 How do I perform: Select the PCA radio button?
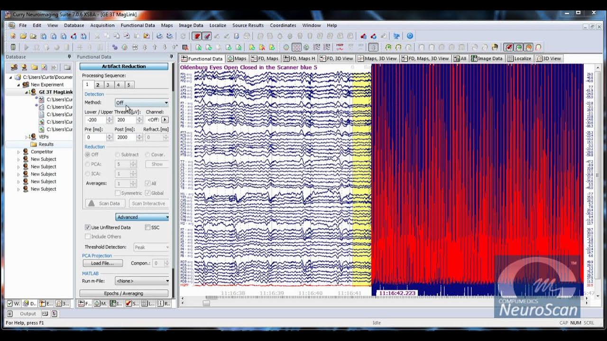click(x=87, y=164)
